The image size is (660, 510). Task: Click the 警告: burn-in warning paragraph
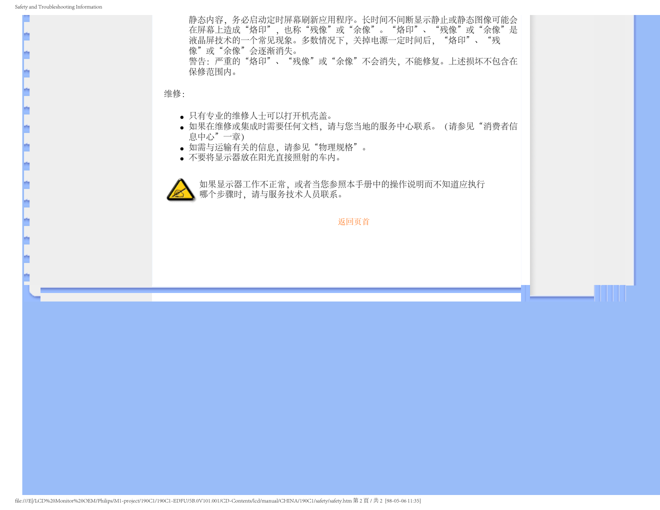(x=352, y=66)
